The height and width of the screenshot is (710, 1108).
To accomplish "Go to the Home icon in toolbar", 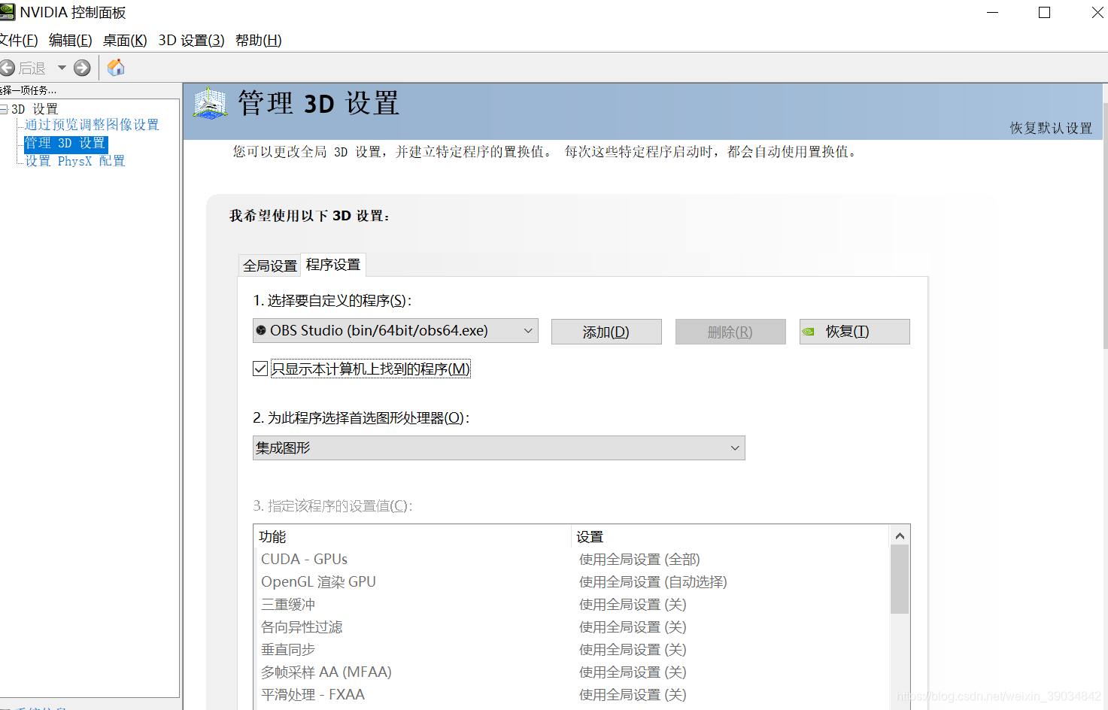I will pos(116,68).
